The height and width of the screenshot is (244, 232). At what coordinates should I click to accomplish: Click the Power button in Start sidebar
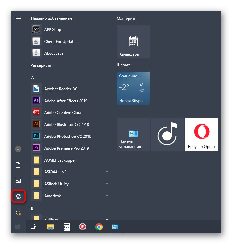[x=18, y=213]
